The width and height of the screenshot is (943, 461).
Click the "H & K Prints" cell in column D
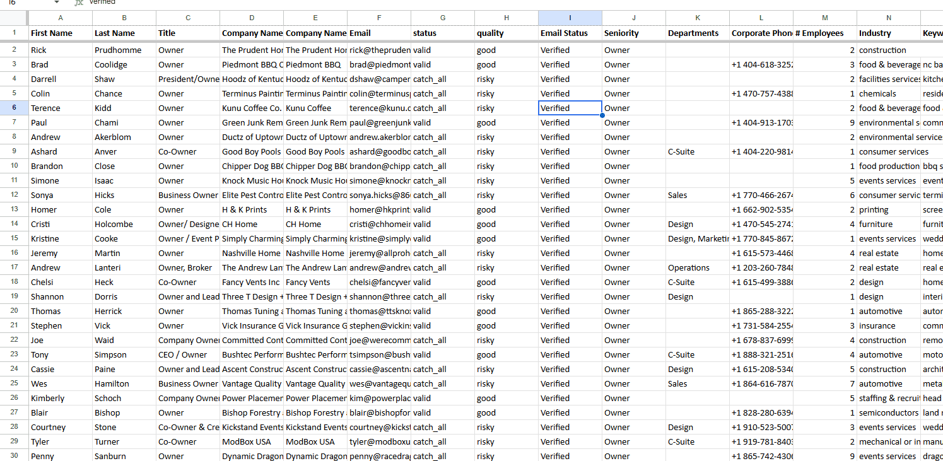pyautogui.click(x=252, y=209)
